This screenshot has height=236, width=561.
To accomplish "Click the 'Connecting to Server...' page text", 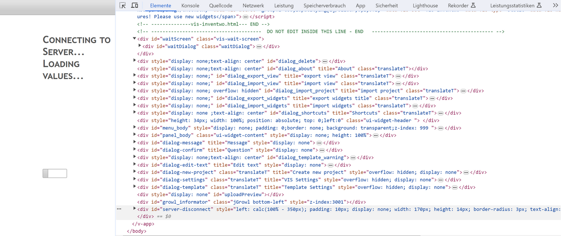I will click(76, 46).
